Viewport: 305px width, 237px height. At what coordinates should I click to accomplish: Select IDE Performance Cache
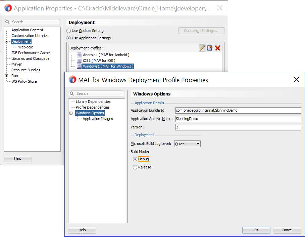(x=31, y=53)
